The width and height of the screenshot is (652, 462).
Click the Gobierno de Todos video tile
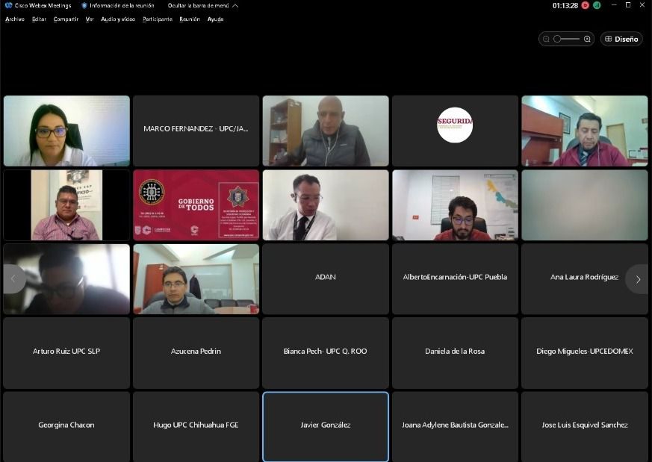click(196, 205)
